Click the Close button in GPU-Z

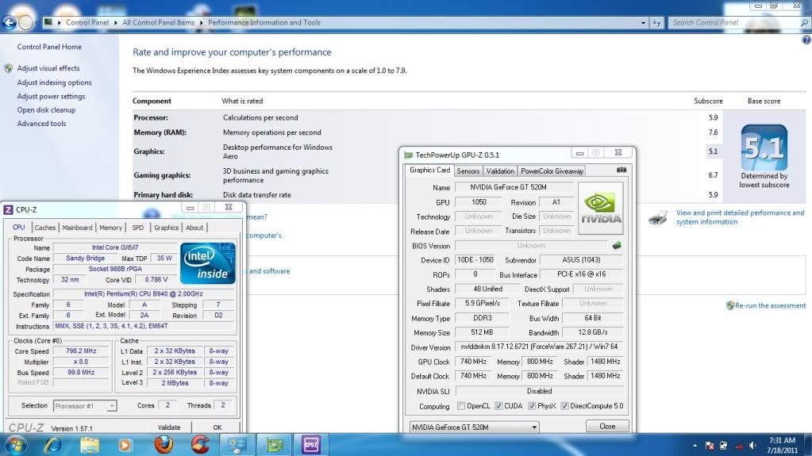coord(607,426)
